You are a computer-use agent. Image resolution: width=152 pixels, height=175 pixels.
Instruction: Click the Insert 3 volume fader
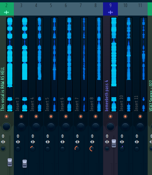[25, 163]
